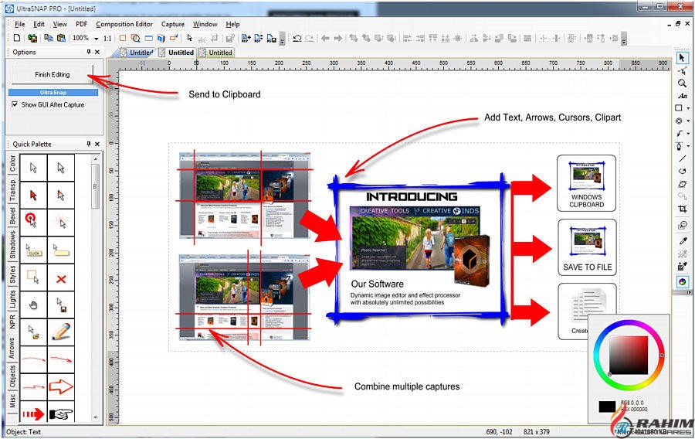Open the Arrows tab in Quick Palette
The width and height of the screenshot is (695, 439).
coord(12,348)
